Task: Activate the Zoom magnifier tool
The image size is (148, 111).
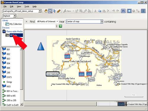Action: coord(50,11)
